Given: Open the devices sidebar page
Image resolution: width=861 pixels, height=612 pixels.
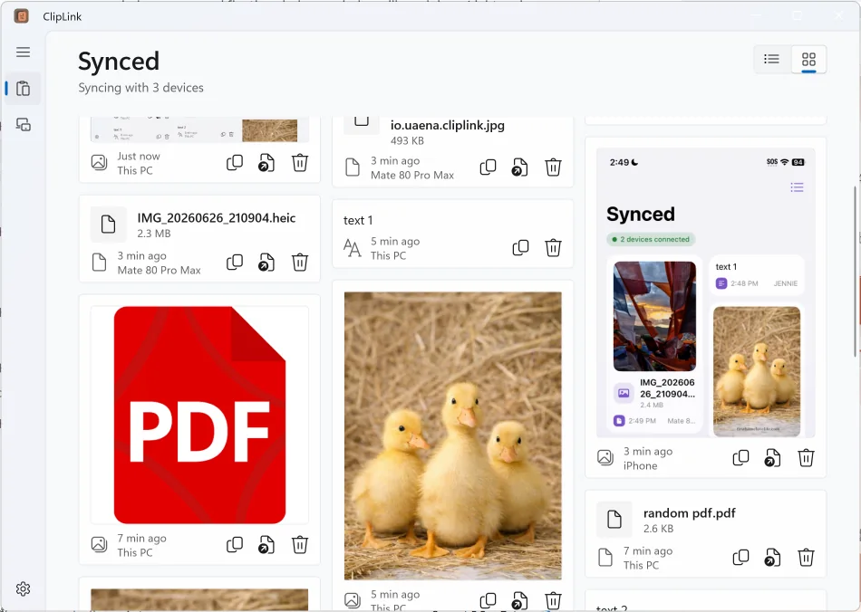Looking at the screenshot, I should click(x=23, y=125).
